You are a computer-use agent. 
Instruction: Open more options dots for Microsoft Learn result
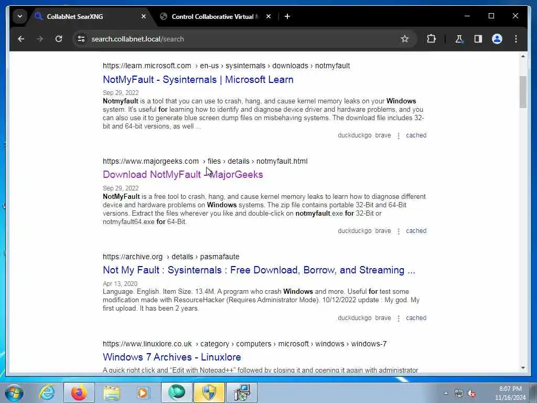pyautogui.click(x=399, y=136)
